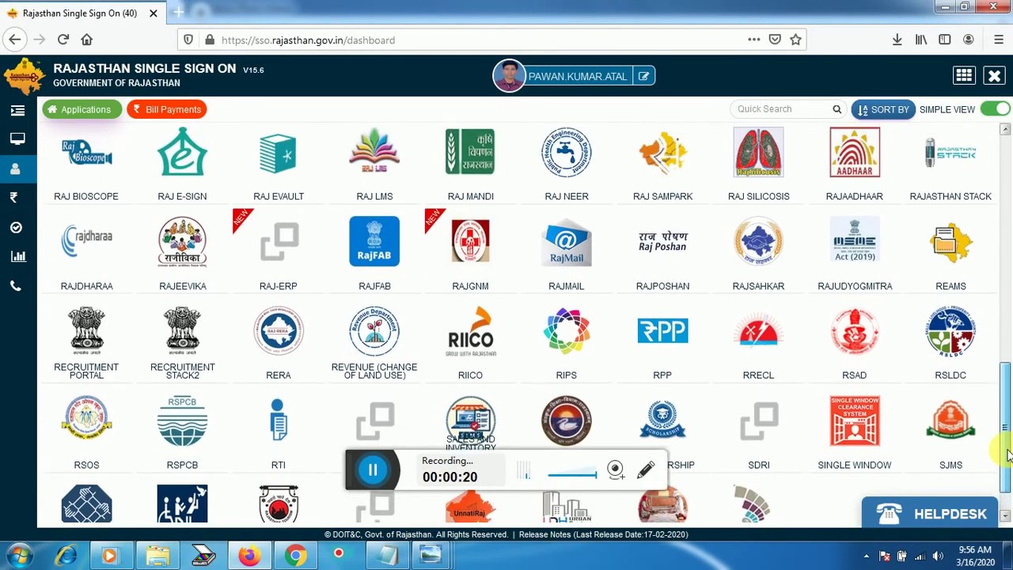1013x570 pixels.
Task: Launch the RAJ-ERP app
Action: (x=278, y=241)
